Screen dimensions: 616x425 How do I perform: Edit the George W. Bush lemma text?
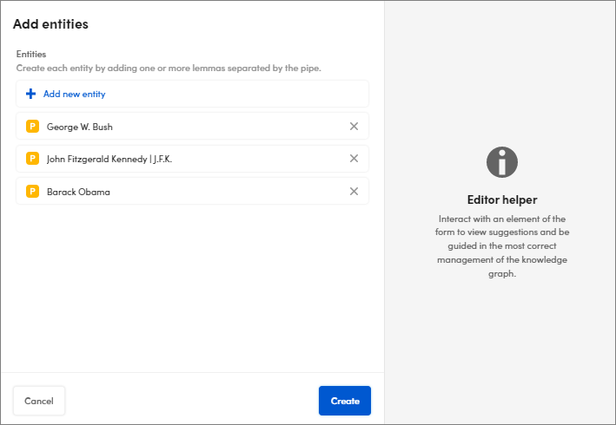point(80,127)
